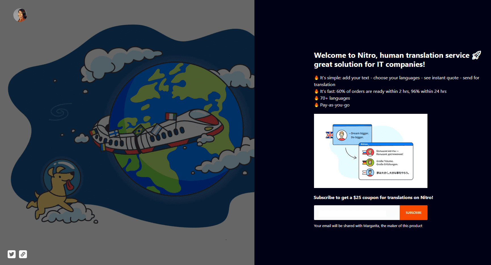
Task: Click the Twitter share icon
Action: coord(12,254)
